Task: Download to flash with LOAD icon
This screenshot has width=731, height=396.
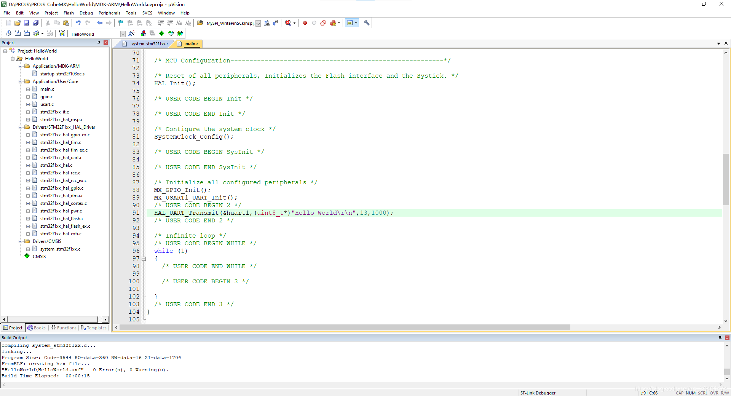Action: click(62, 34)
